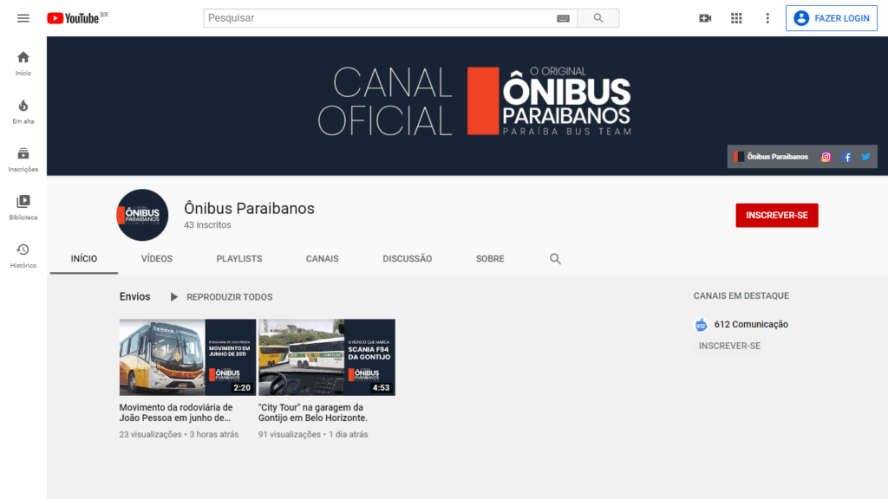Click the "43 inscritos" subscriber count
This screenshot has height=499, width=888.
click(207, 224)
